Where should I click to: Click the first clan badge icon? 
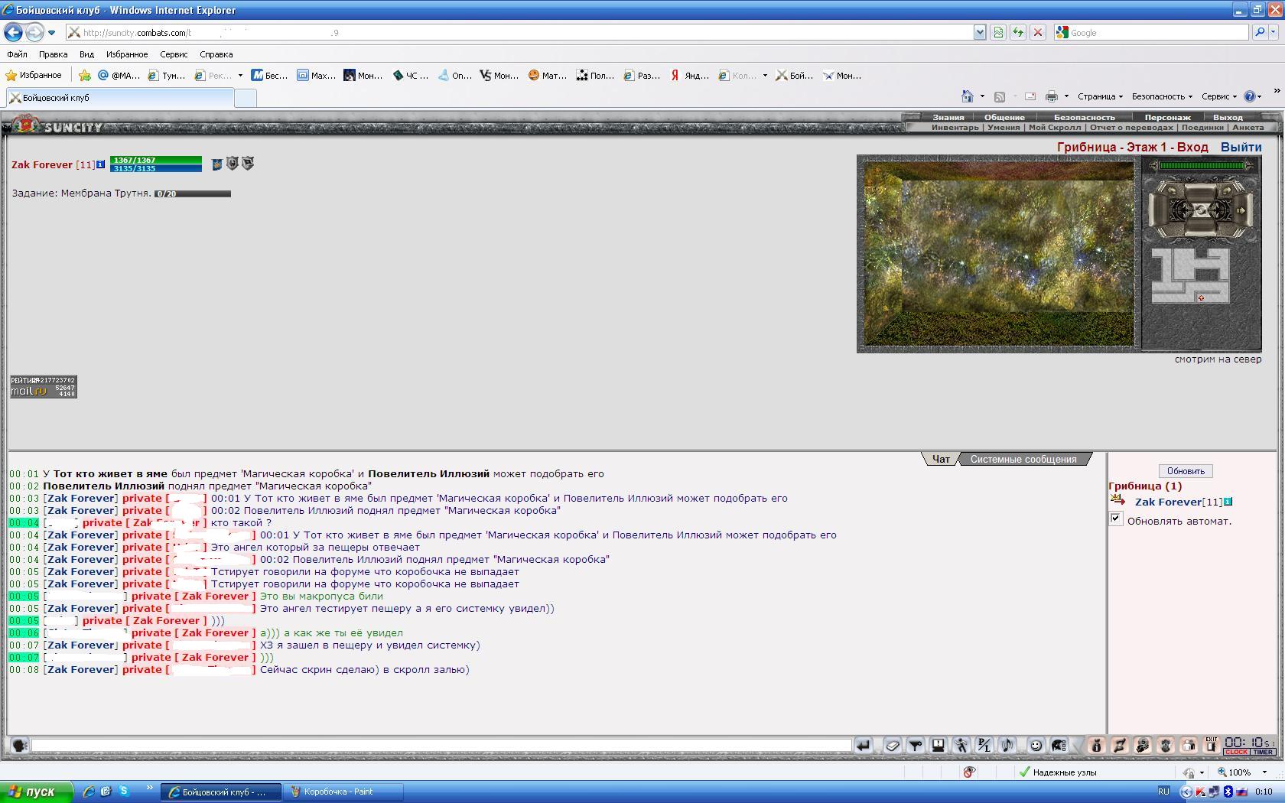(x=216, y=164)
